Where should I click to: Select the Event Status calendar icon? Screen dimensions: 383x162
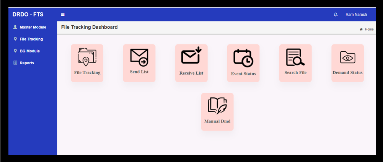[243, 58]
